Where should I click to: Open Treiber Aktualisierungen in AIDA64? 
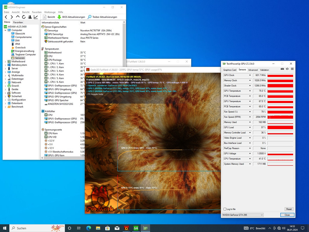point(102,17)
